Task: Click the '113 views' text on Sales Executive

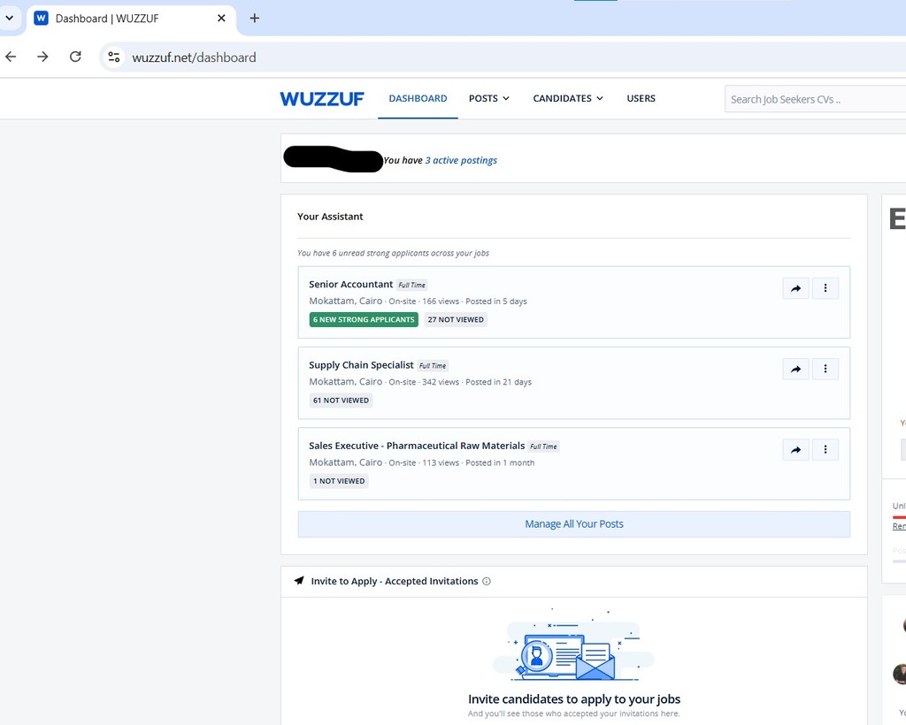Action: pos(441,463)
